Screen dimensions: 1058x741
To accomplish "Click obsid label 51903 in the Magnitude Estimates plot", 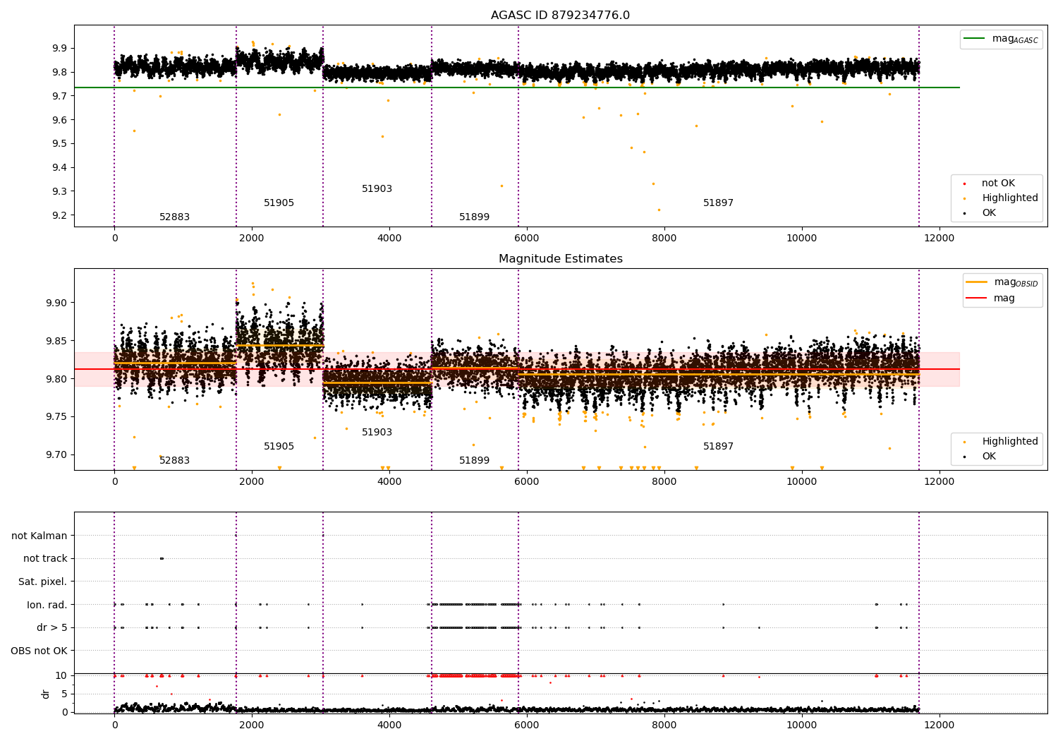I will click(377, 433).
